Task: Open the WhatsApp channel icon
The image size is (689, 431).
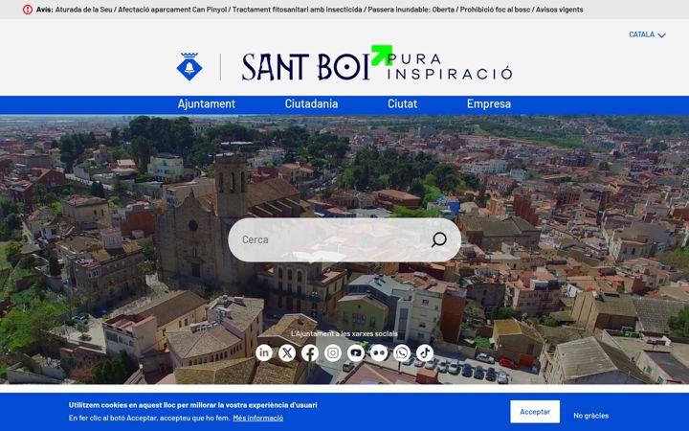Action: (402, 352)
